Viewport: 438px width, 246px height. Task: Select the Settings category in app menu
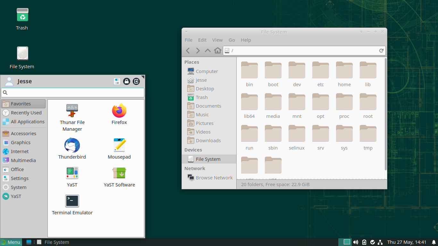point(23,178)
